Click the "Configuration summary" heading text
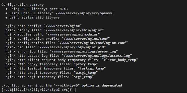The image size is (187, 93). (23, 5)
